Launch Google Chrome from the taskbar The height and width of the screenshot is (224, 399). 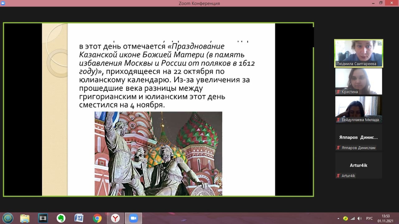click(x=97, y=218)
